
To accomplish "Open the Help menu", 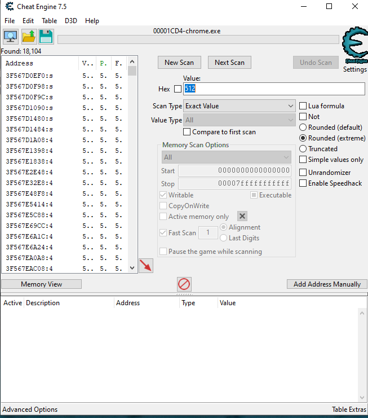I will click(x=92, y=21).
